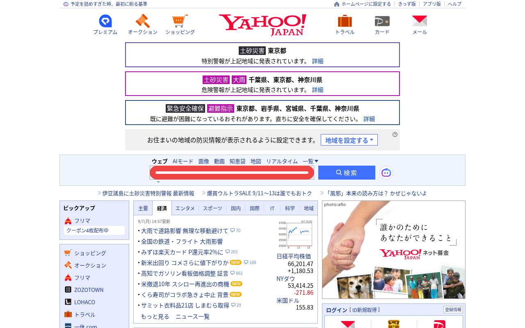Open the Card (カード) icon
This screenshot has height=328, width=525.
pos(382,21)
